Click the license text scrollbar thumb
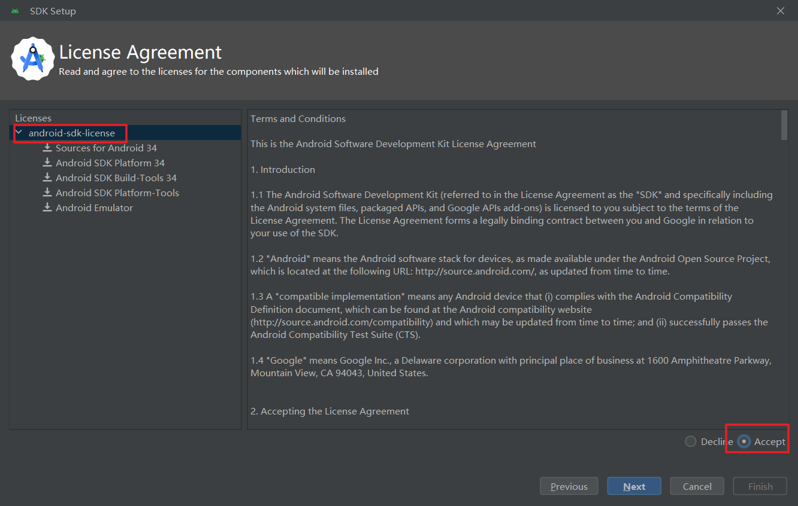 (x=785, y=124)
